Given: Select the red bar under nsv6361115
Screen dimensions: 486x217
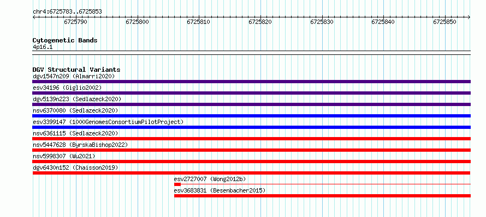Looking at the screenshot, I should point(251,139).
